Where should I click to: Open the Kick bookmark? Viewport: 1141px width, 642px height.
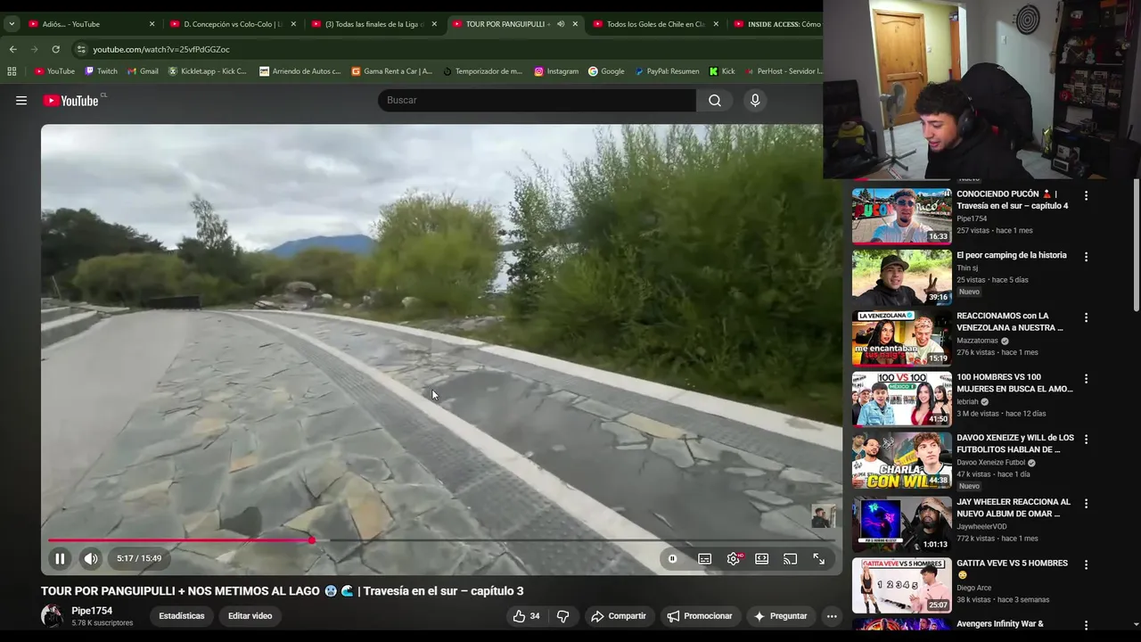tap(722, 71)
